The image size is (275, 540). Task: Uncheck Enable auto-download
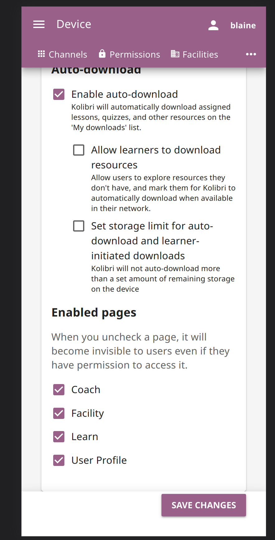pyautogui.click(x=58, y=94)
